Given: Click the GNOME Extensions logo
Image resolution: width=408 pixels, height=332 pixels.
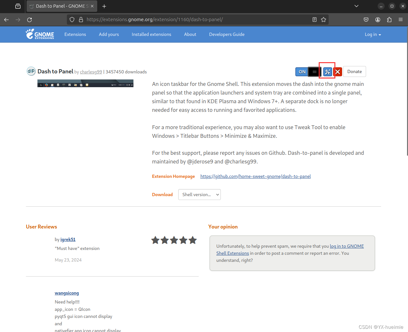Looking at the screenshot, I should [40, 34].
